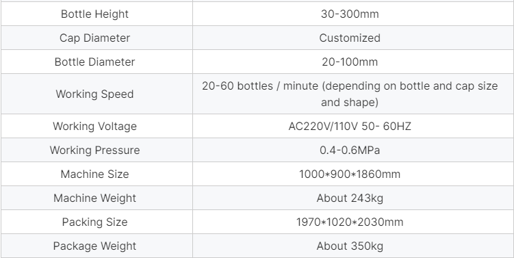The image size is (514, 258).
Task: Click the Machine Size label
Action: pos(94,174)
